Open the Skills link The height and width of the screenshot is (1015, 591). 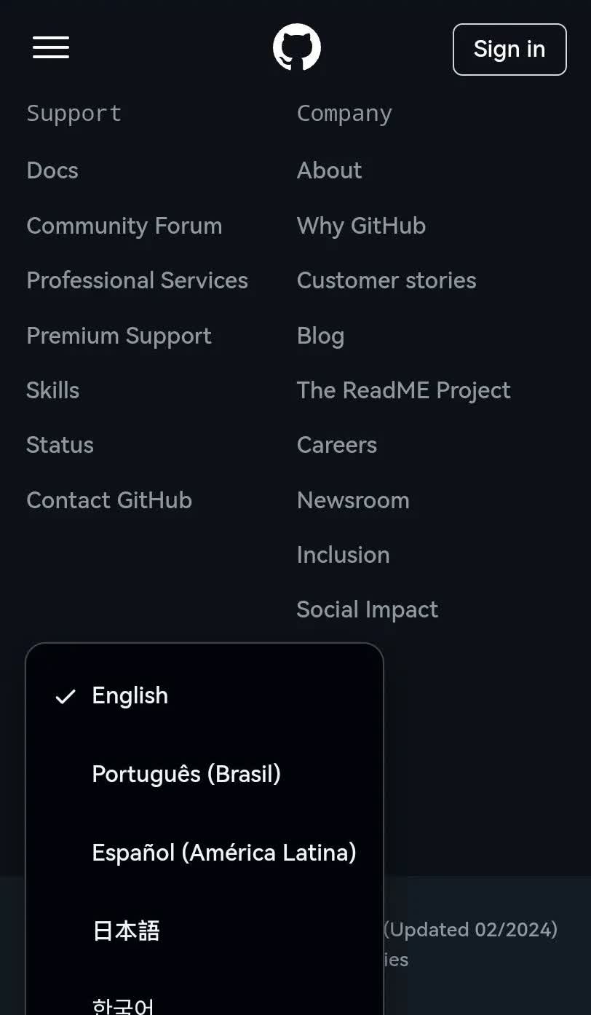click(x=52, y=390)
